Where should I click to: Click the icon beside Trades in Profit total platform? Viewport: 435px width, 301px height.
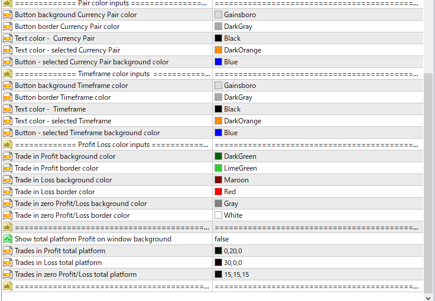8,251
